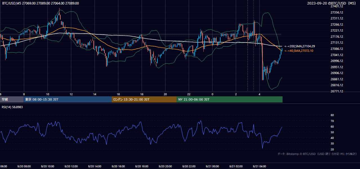Click the ロンドン 15:30-21:00 JST session bar
The image size is (360, 169).
(144, 99)
